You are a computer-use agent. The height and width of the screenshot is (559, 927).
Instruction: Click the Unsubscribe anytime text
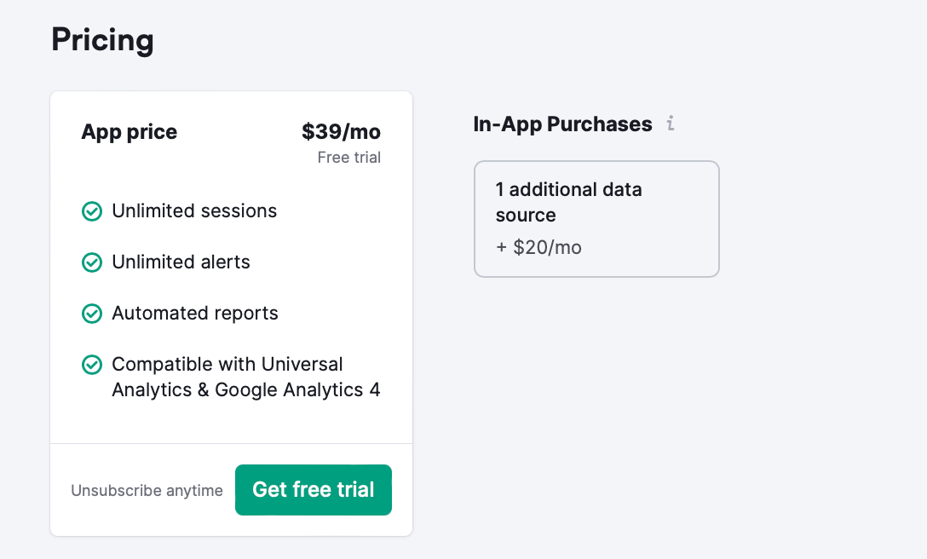(x=147, y=490)
